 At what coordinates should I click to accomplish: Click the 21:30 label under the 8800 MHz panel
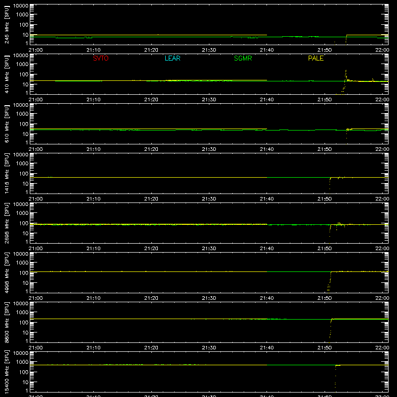tap(209, 348)
